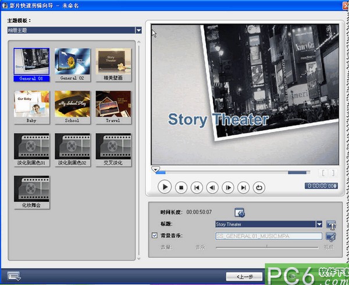Toggle the 背景音乐 checkbox
Screen dimensions: 349x285
(x=154, y=236)
